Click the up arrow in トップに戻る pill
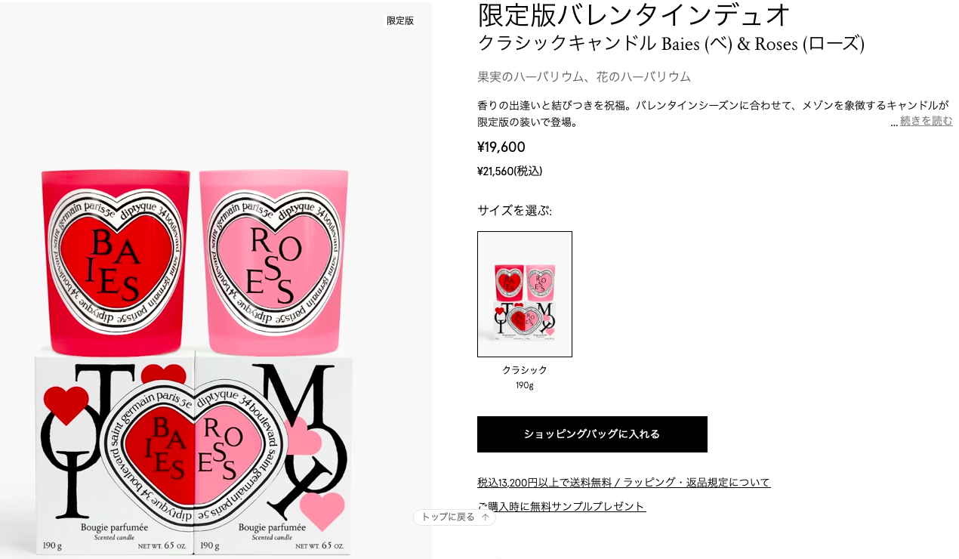 (485, 517)
